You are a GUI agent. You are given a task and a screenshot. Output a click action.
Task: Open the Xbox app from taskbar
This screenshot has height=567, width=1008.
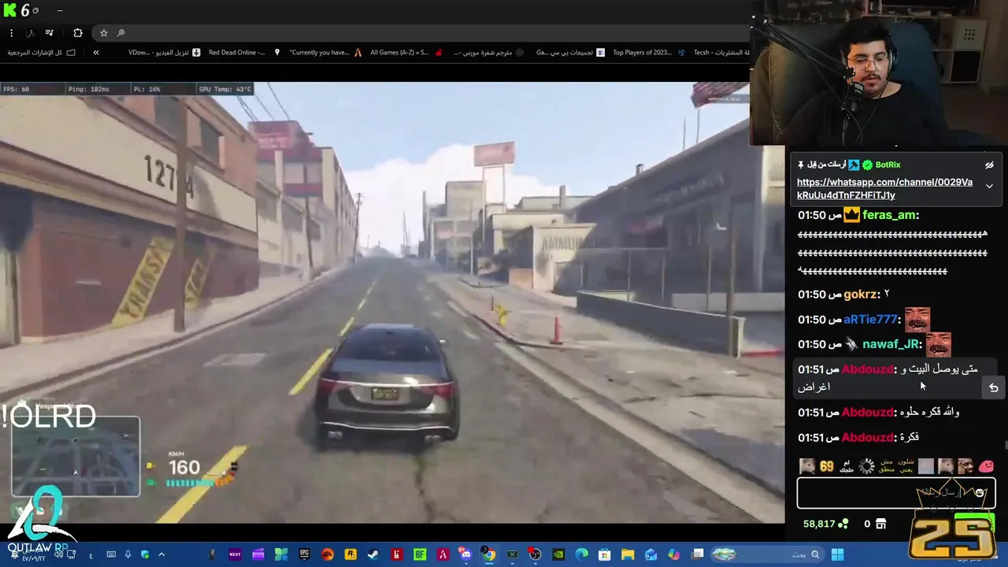tap(512, 555)
